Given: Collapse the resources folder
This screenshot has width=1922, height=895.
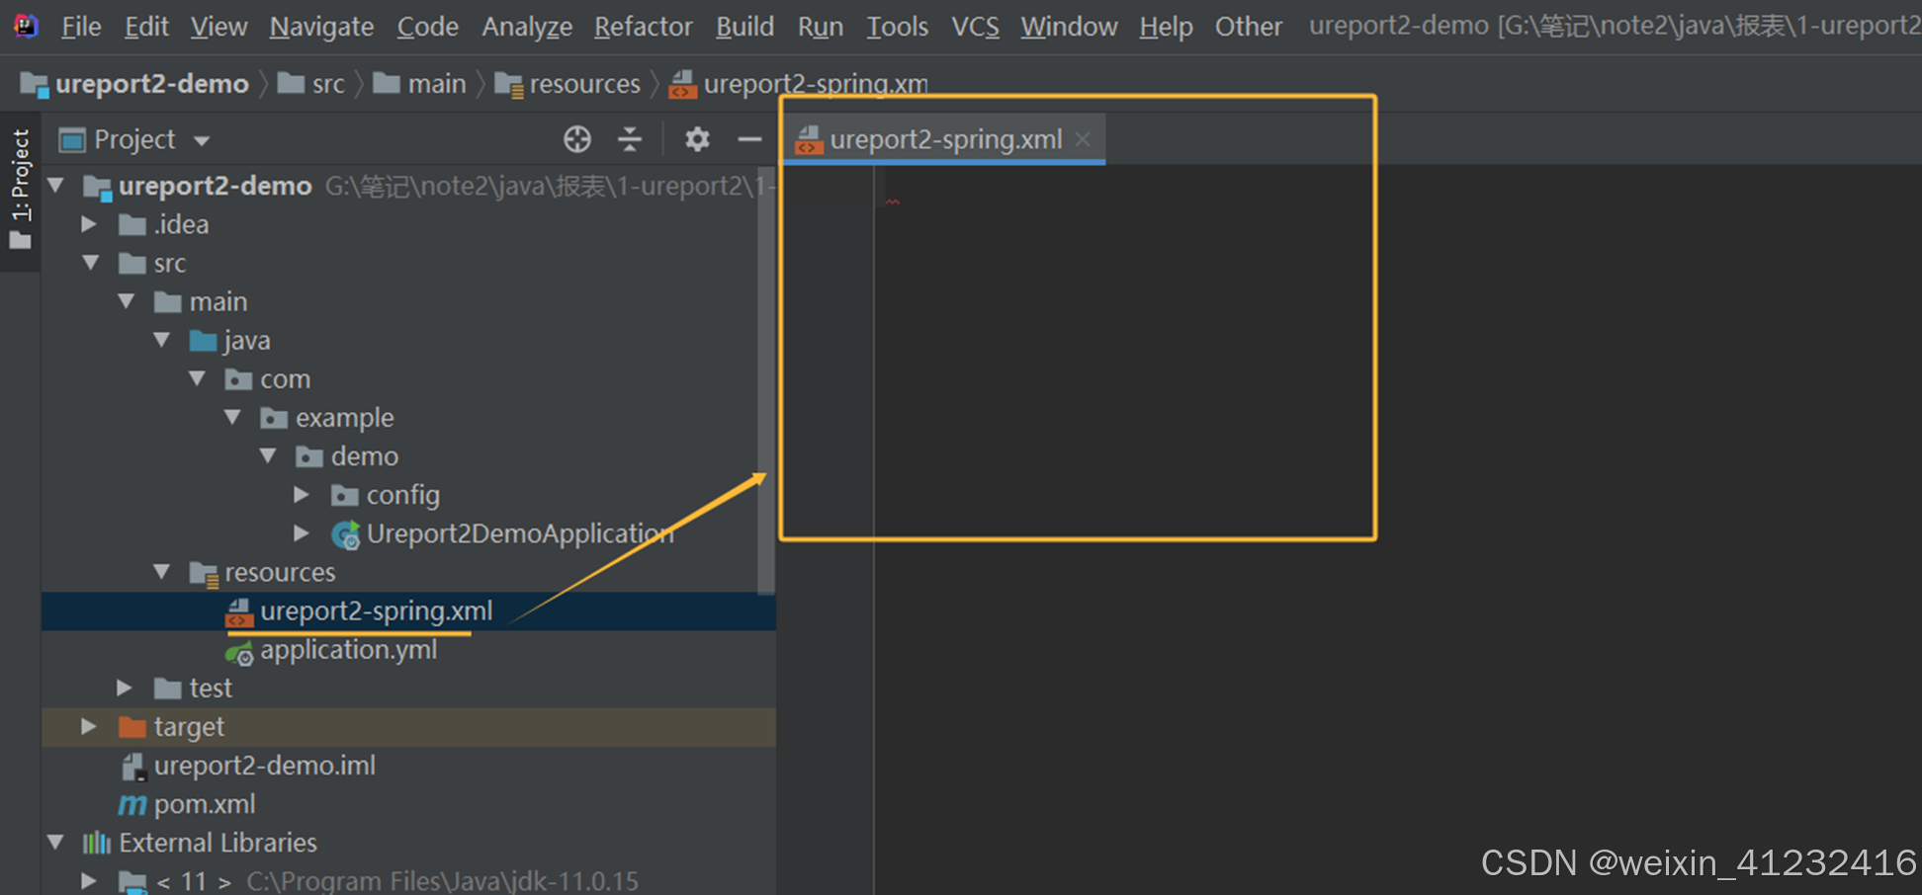Looking at the screenshot, I should [x=162, y=572].
